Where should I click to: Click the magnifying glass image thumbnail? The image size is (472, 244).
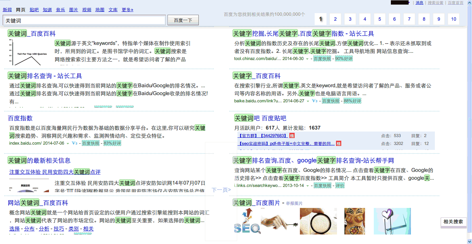point(318,221)
